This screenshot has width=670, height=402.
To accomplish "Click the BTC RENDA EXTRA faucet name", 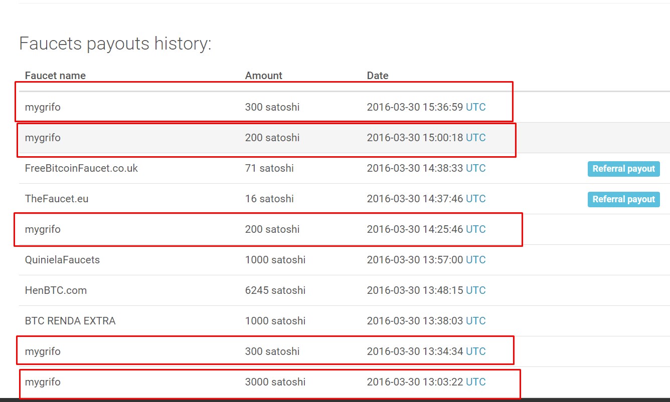I will pyautogui.click(x=70, y=321).
